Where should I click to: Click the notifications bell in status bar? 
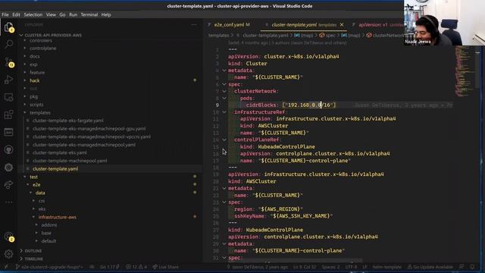click(472, 267)
